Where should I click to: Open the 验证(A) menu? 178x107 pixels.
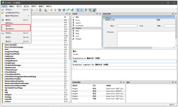(26, 6)
